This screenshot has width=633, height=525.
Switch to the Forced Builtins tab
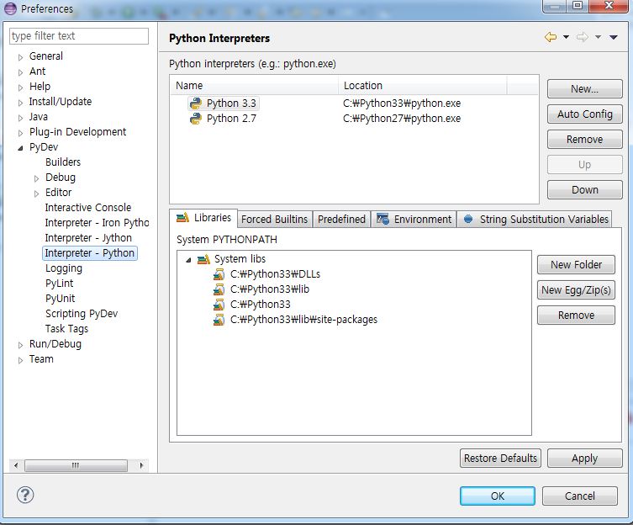275,219
